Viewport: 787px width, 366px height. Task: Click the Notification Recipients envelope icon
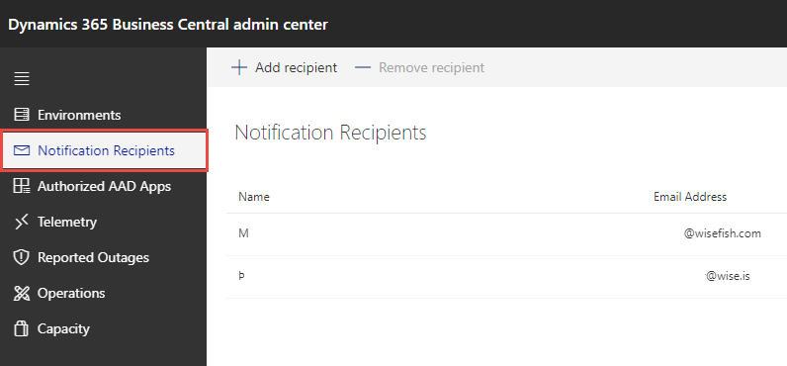click(22, 150)
